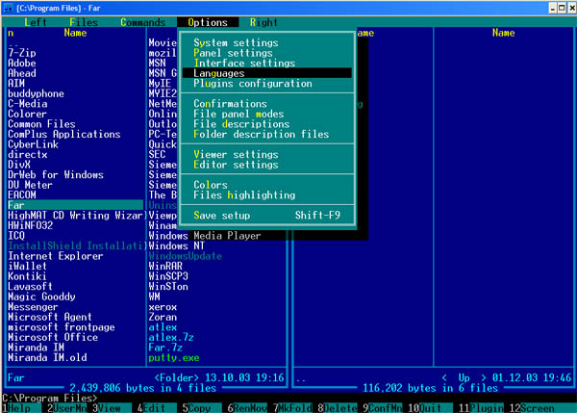Open the Files menu
Image resolution: width=577 pixels, height=413 pixels.
84,21
